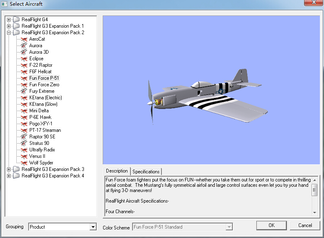Switch to the Specifications tab

146,172
